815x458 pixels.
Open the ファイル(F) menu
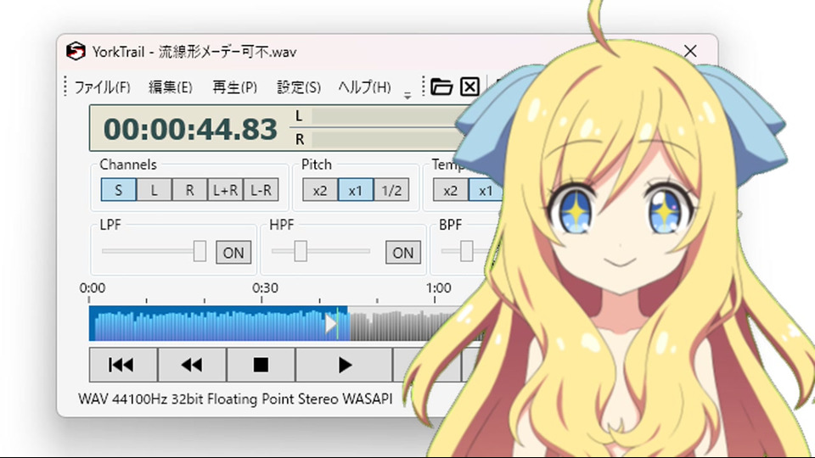[102, 87]
